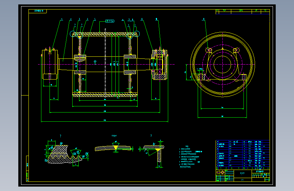Select the upper-right bolt hole in the side view
Image resolution: width=294 pixels, height=191 pixels.
[x=236, y=50]
